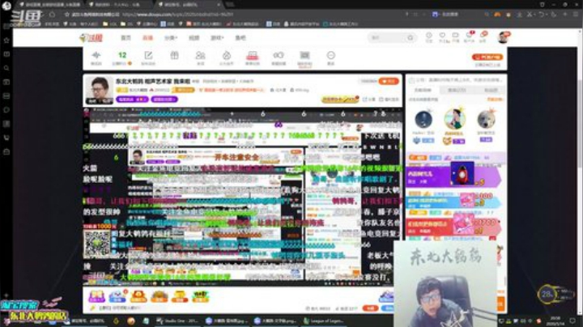Viewport: 583px width, 327px height.
Task: Open the dog avatar in ranking
Action: coord(486,120)
